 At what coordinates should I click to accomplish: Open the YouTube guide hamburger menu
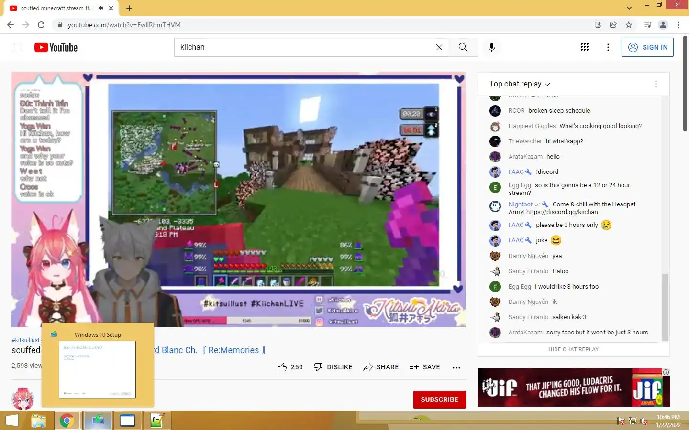pos(17,47)
